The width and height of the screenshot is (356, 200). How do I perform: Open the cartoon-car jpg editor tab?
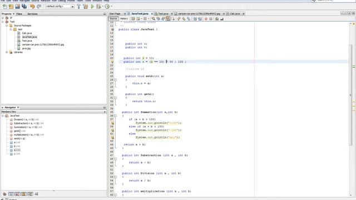(x=199, y=14)
